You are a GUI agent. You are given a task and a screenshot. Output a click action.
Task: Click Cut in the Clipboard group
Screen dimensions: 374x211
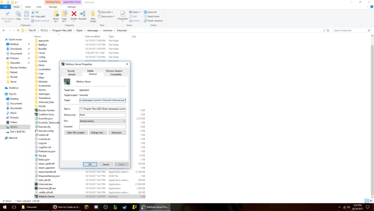click(x=35, y=12)
